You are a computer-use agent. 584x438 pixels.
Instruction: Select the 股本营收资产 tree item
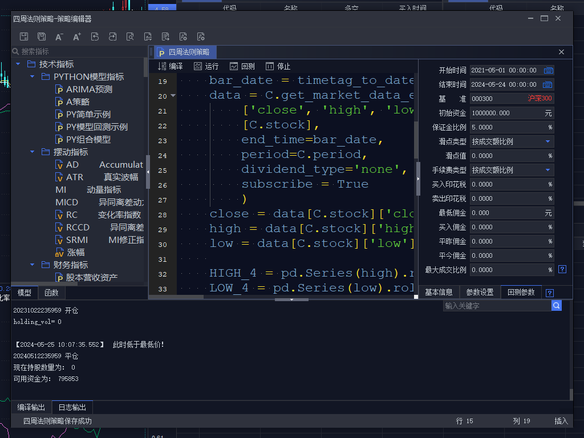click(87, 278)
